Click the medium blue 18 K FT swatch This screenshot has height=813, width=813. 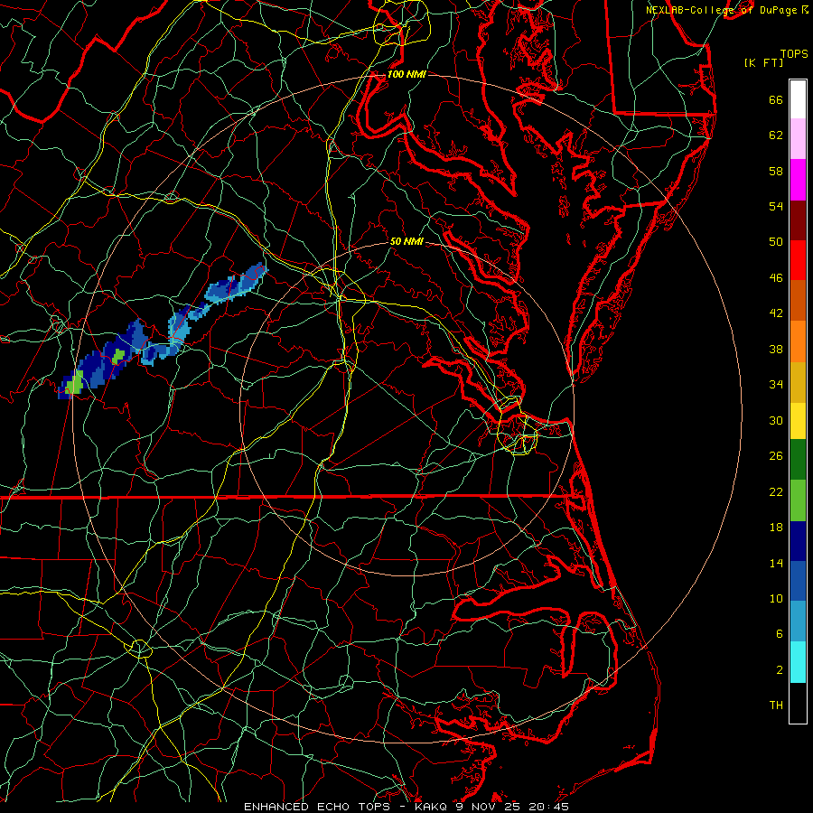[x=798, y=581]
